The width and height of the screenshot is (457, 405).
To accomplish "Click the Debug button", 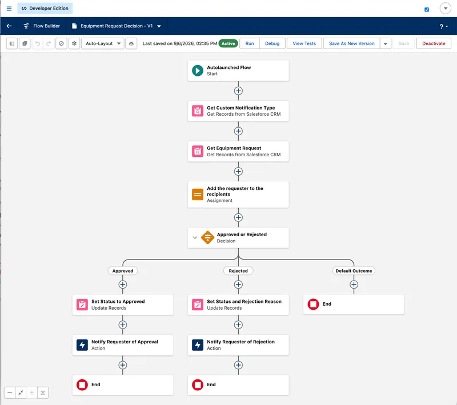I will click(x=272, y=43).
